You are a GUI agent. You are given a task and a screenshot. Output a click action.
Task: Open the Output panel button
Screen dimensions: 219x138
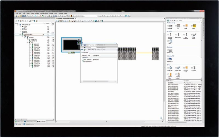[x=18, y=124]
